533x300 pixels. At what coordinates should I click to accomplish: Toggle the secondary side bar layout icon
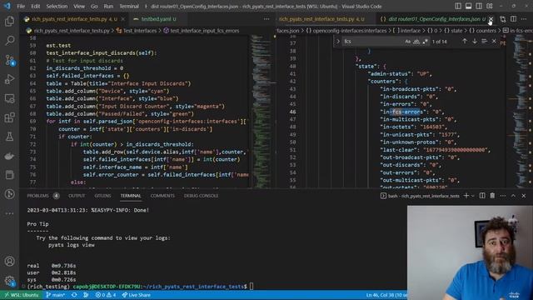[479, 6]
